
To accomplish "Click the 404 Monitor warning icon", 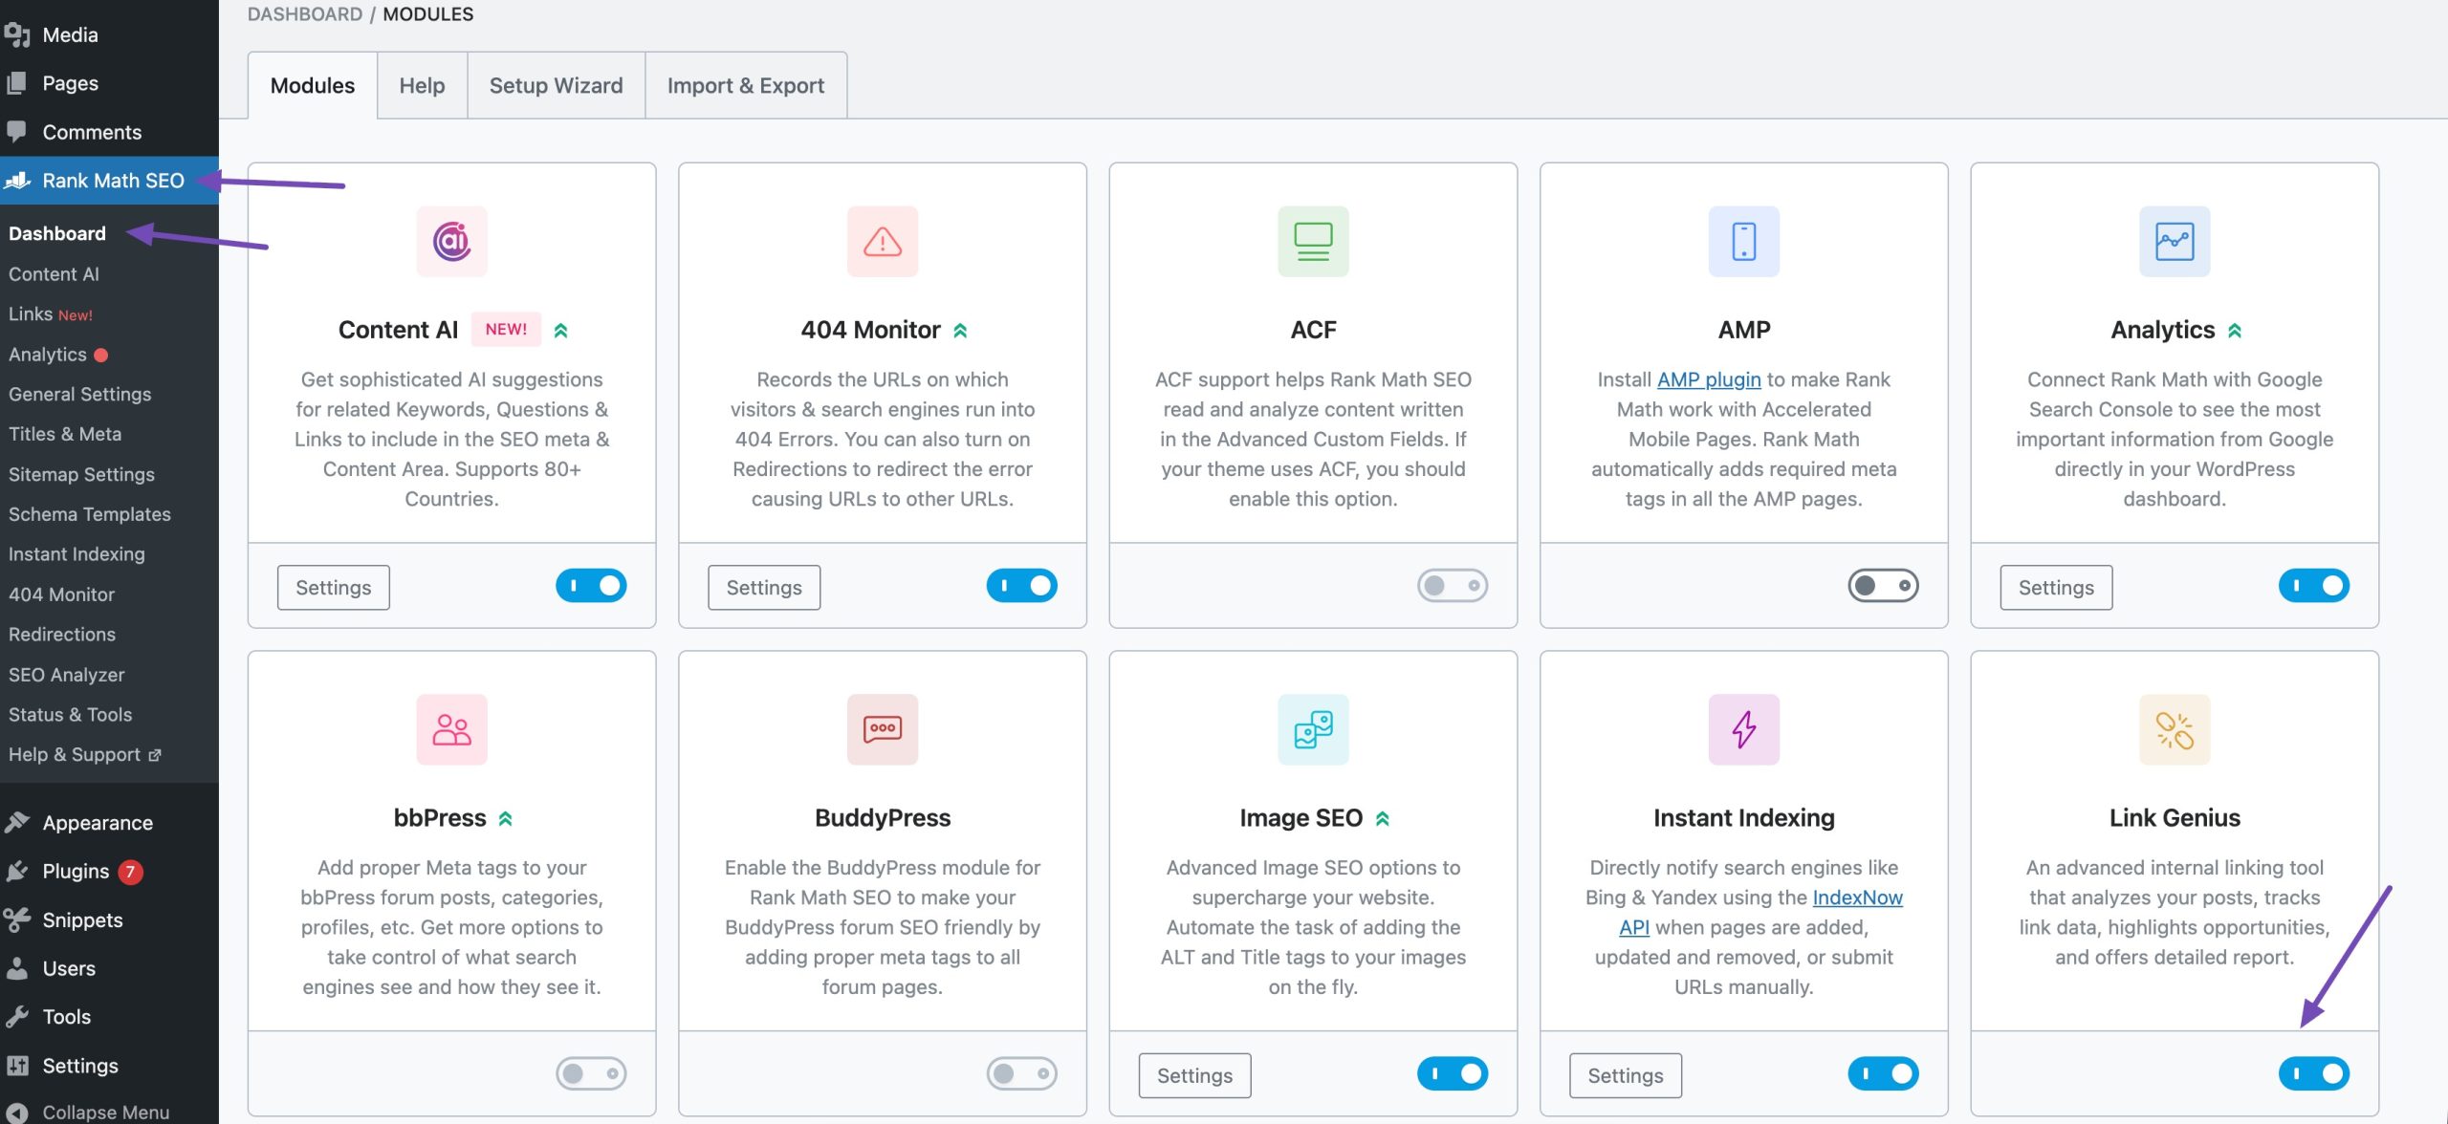I will click(x=882, y=241).
